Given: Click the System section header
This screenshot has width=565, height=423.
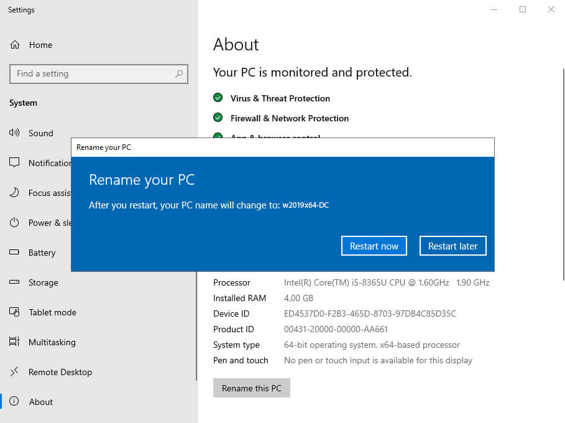Looking at the screenshot, I should tap(24, 103).
